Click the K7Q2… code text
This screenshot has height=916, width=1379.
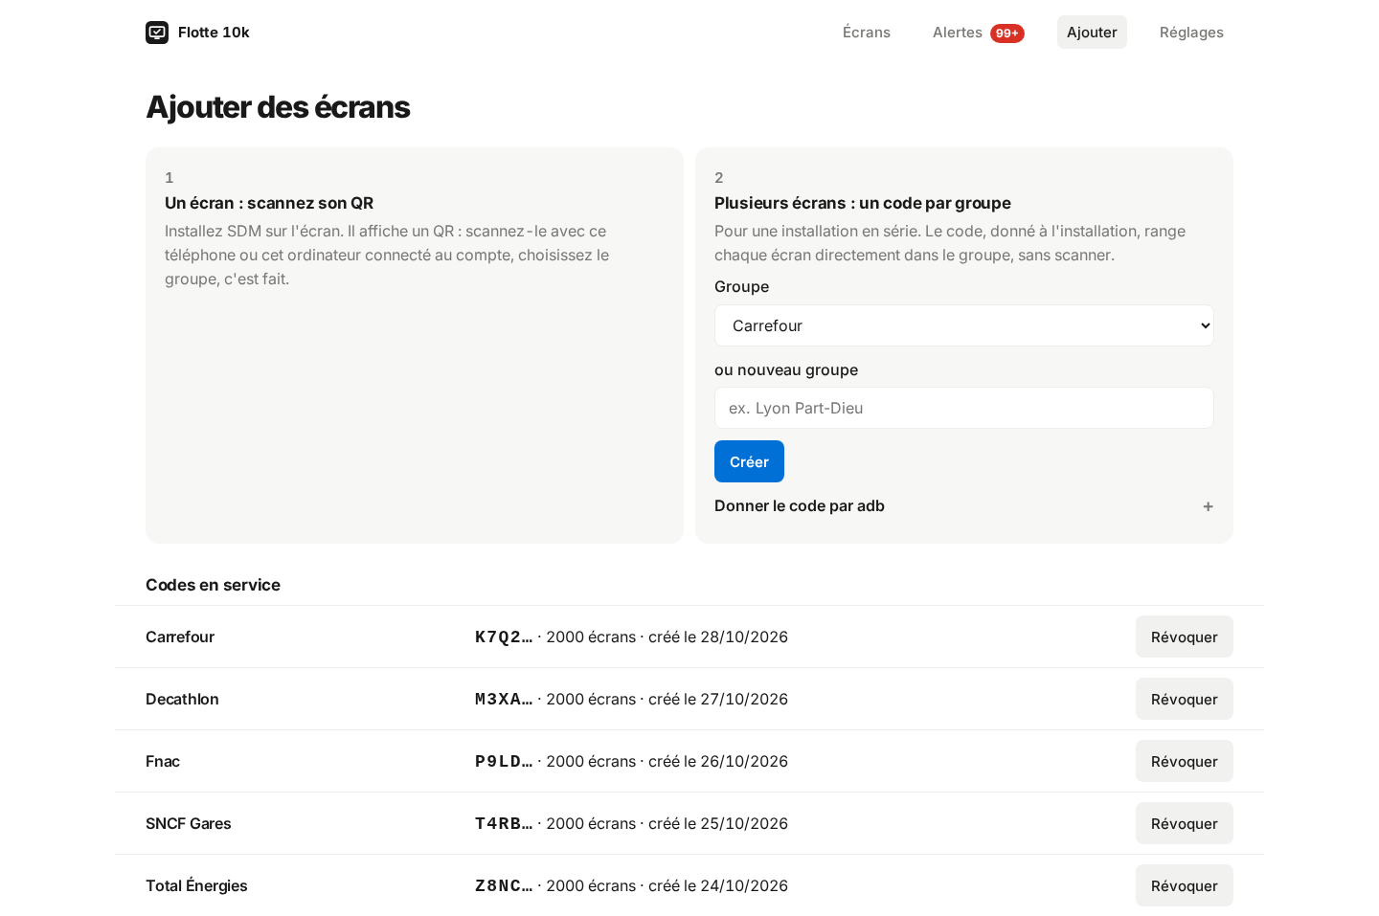click(x=504, y=637)
